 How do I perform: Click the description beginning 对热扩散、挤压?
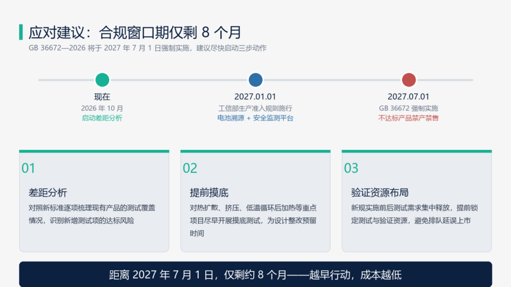pyautogui.click(x=253, y=220)
